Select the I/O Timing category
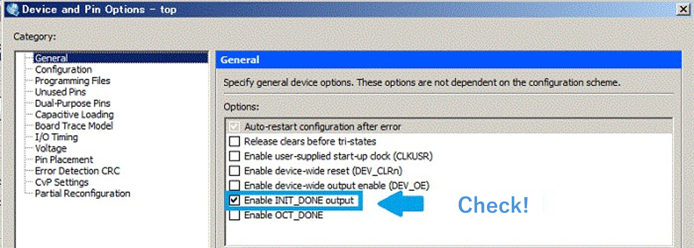Screen dimensions: 694x248 pyautogui.click(x=56, y=137)
